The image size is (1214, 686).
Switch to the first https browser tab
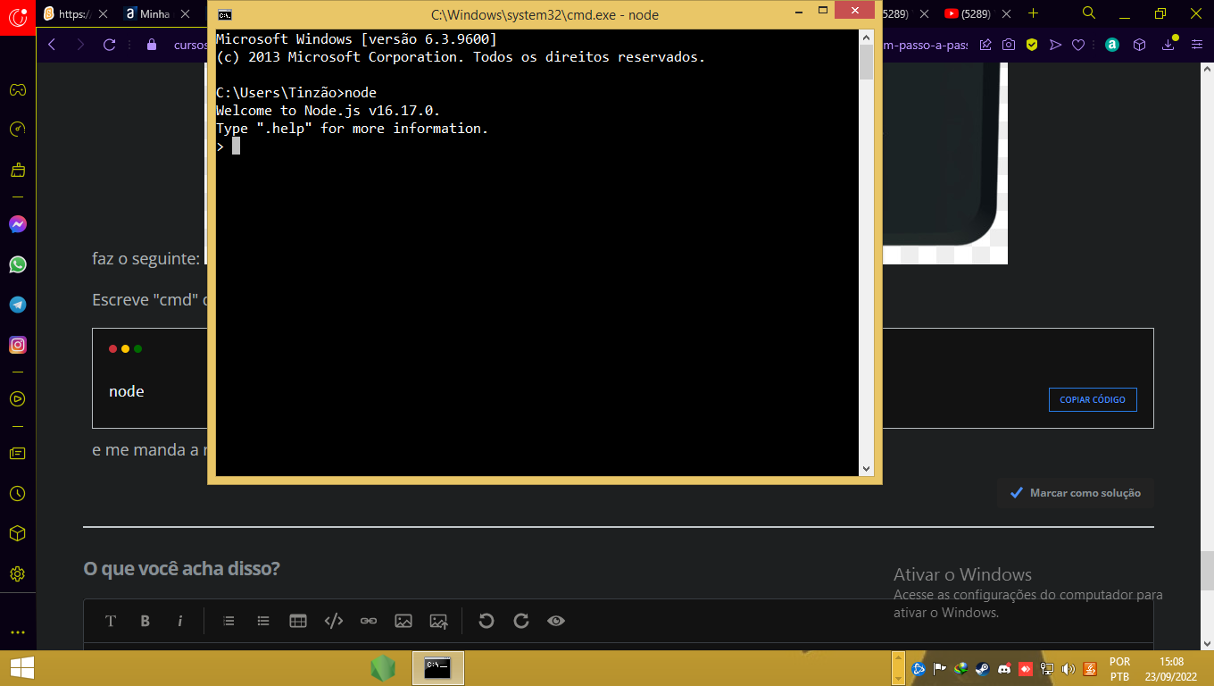pyautogui.click(x=75, y=13)
